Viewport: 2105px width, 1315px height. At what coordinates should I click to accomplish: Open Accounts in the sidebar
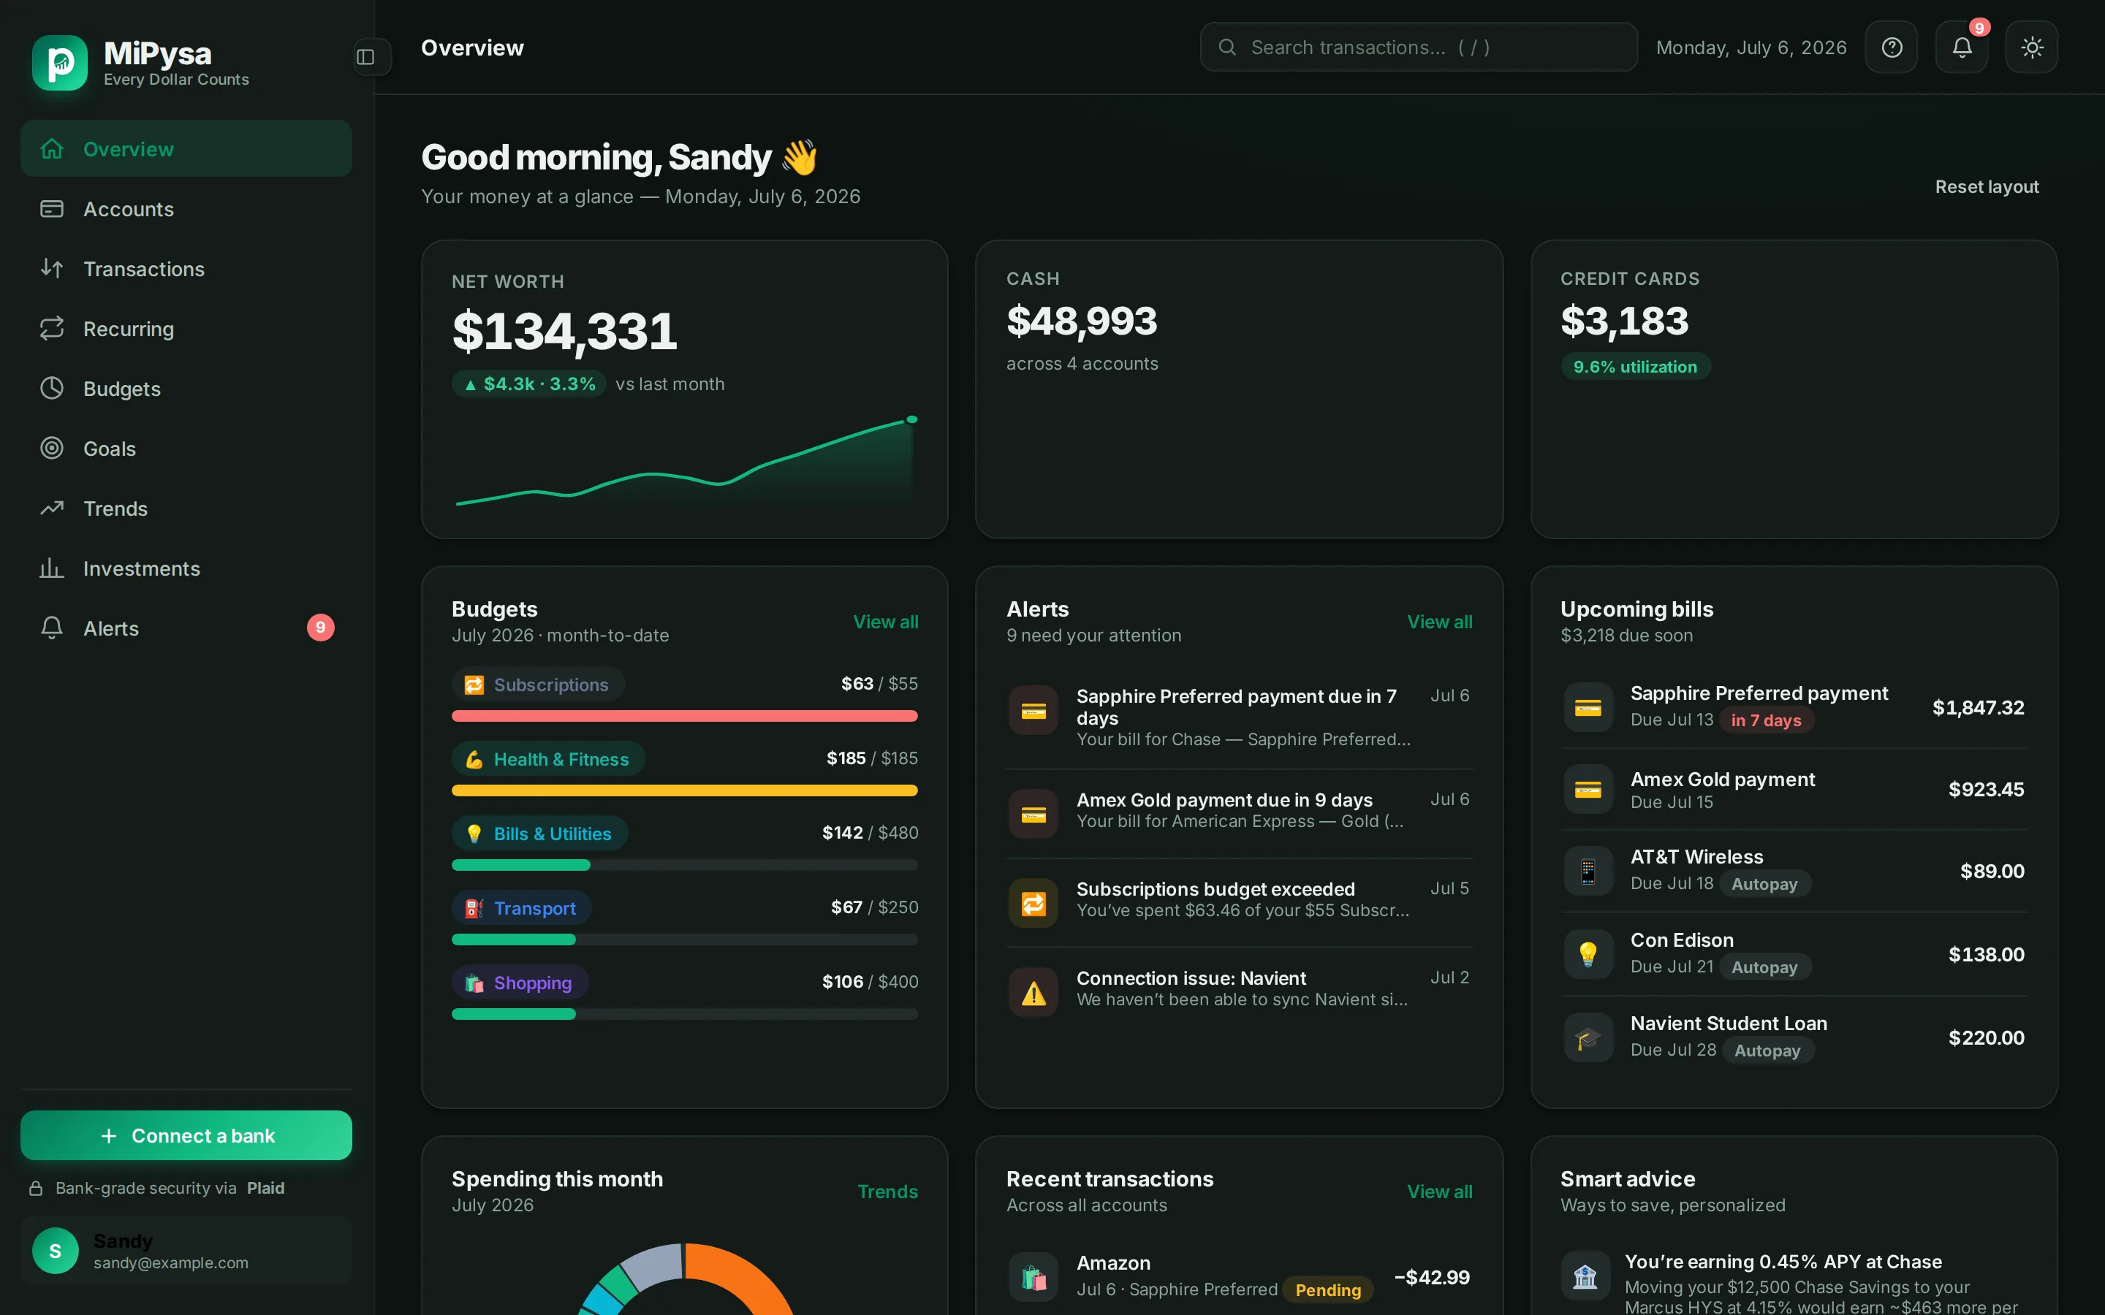186,209
